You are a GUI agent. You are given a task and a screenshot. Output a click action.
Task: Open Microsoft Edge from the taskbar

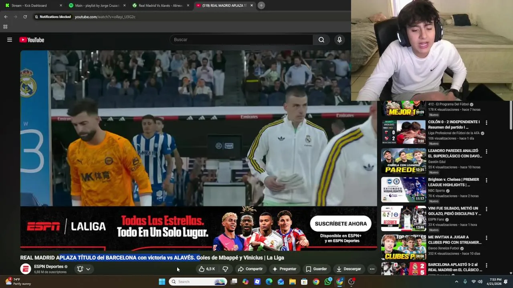coord(269,282)
